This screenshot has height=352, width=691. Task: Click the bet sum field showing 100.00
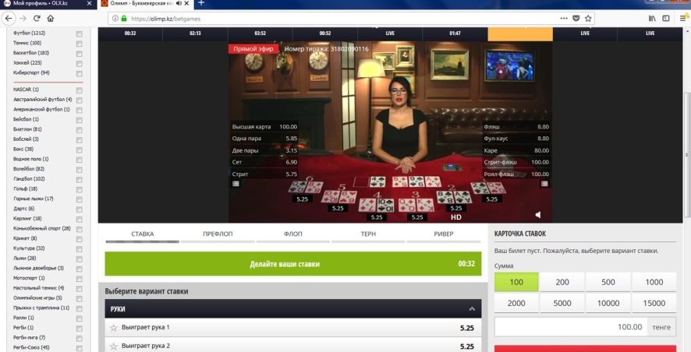click(571, 327)
